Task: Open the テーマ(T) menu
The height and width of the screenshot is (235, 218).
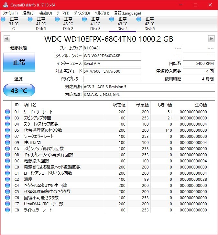Action: click(63, 13)
